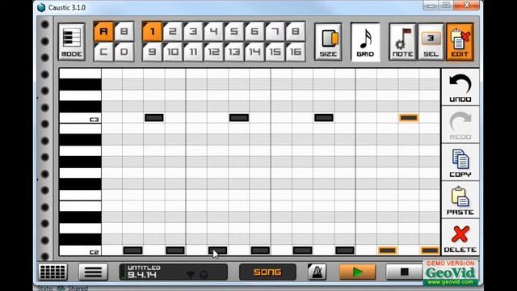The height and width of the screenshot is (291, 517).
Task: Switch to pattern slot 12
Action: tap(213, 52)
